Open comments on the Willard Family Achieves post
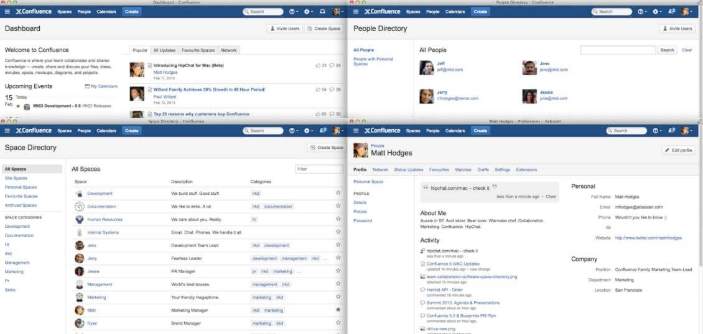The height and width of the screenshot is (334, 703). [x=332, y=89]
